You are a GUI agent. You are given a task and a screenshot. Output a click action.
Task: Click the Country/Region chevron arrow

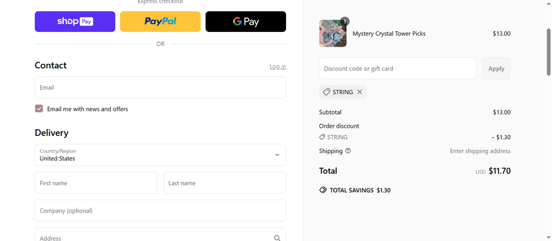pyautogui.click(x=277, y=155)
